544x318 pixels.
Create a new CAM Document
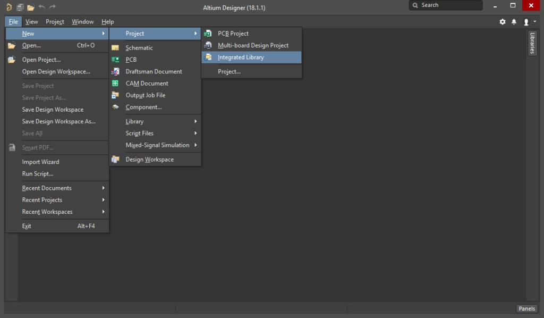pos(155,83)
